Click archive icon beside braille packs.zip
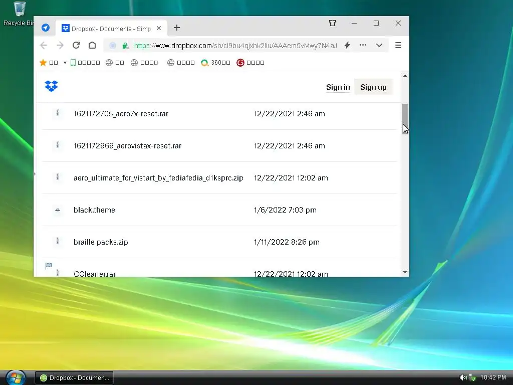 point(58,241)
